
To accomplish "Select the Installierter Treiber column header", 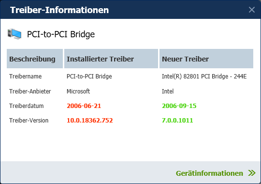I will pos(111,59).
